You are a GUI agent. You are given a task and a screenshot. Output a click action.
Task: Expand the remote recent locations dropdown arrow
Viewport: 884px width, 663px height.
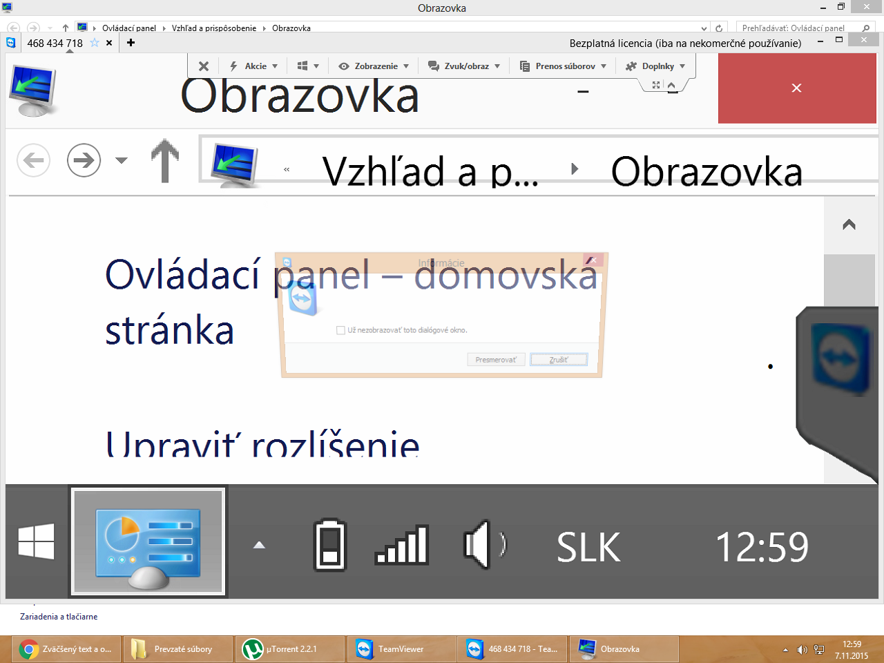(x=122, y=160)
